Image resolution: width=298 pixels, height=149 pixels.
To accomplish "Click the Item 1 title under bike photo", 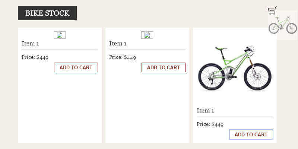I will coord(206,111).
